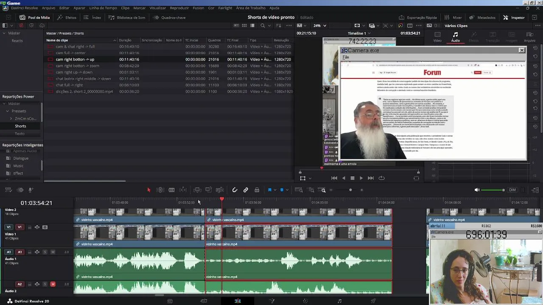Collapse the Pressets folder in Repartições Power

point(7,111)
